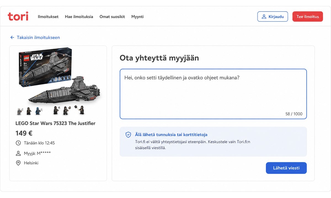Go to Hae ilmoituksia
The image size is (331, 198).
(x=79, y=17)
